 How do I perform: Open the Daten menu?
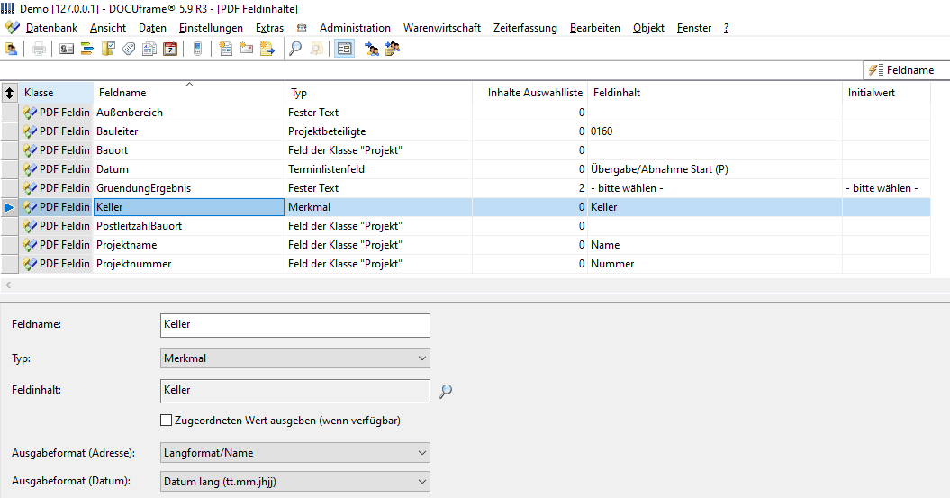[152, 28]
